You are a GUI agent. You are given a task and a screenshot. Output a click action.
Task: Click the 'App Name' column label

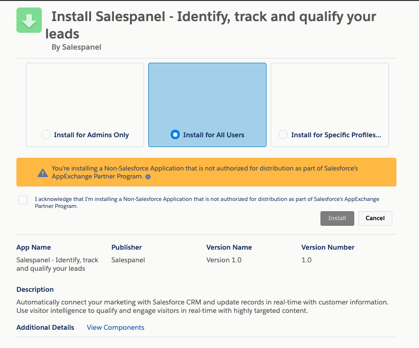coord(34,247)
